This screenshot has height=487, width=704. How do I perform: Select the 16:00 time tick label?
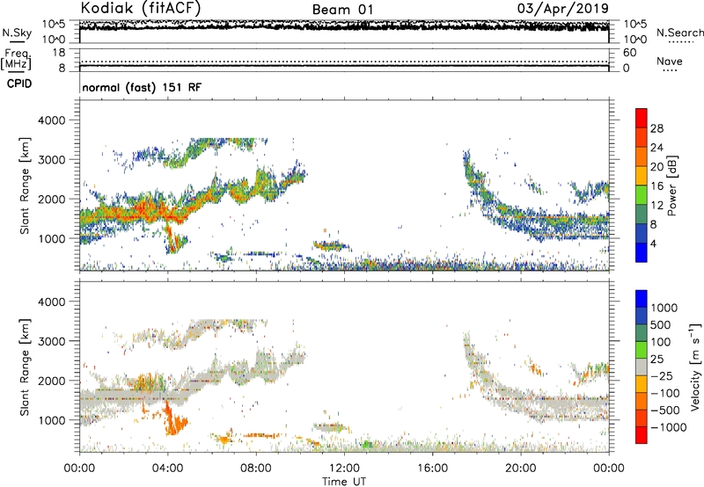click(432, 469)
